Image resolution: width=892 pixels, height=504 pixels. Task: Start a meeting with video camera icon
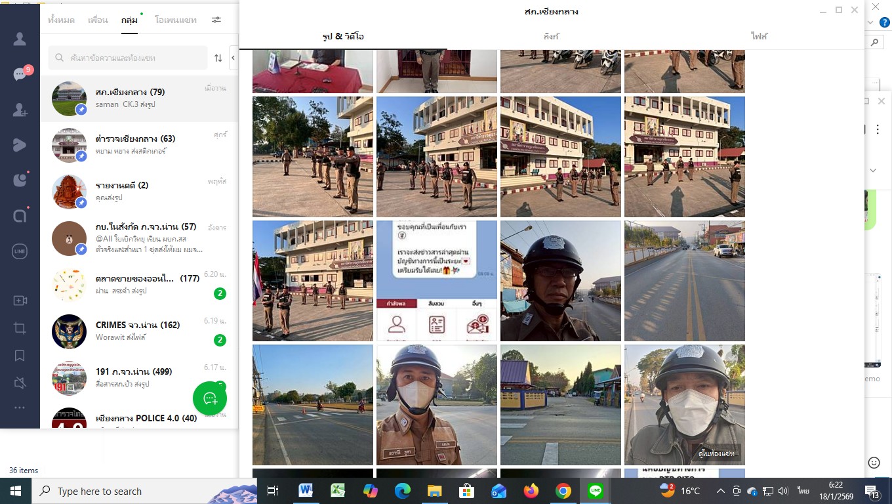[20, 301]
